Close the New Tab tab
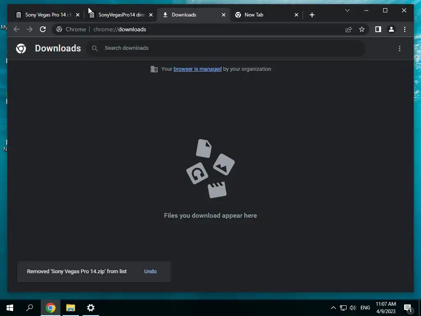 tap(296, 15)
